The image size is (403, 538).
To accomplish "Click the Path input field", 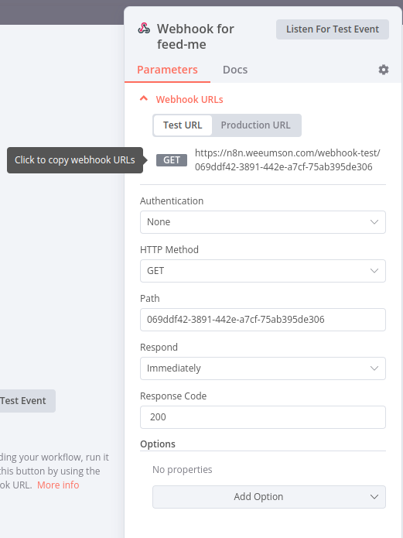I will pyautogui.click(x=263, y=320).
